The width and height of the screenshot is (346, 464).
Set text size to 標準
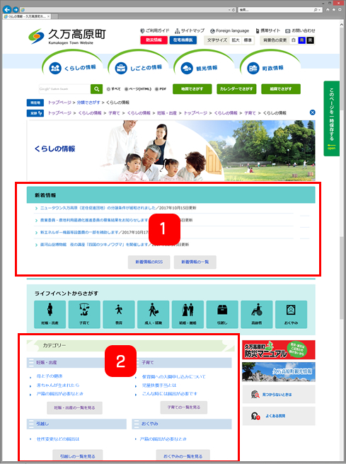click(248, 40)
